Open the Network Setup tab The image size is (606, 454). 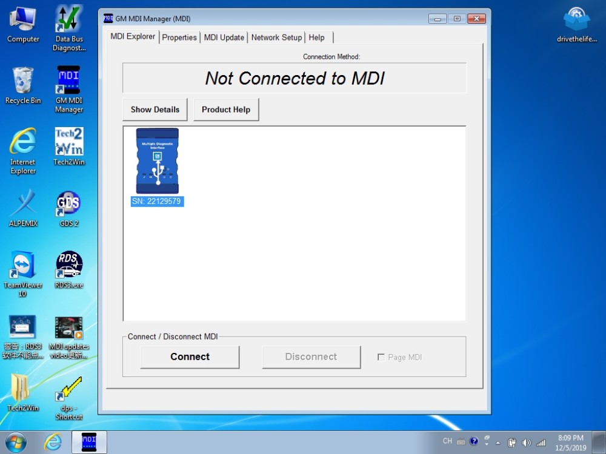[x=276, y=37]
